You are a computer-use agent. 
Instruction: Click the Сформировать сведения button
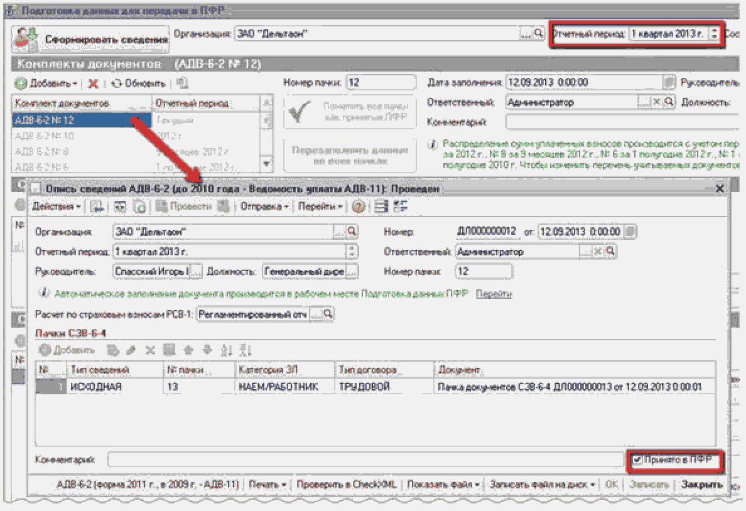[x=92, y=39]
